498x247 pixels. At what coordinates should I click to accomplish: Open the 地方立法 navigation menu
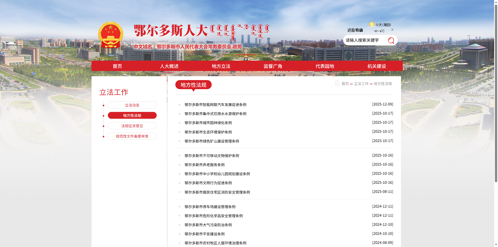tap(221, 66)
